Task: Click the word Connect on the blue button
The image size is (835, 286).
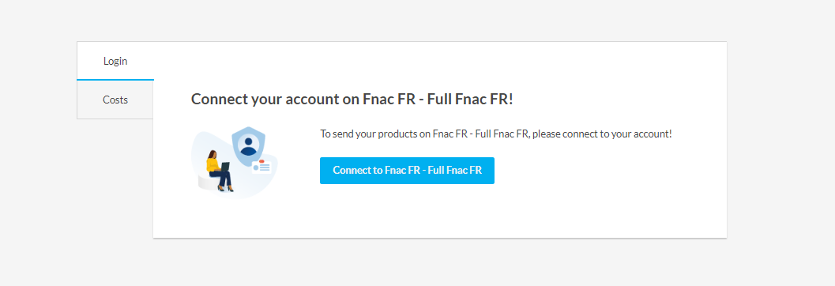Action: click(351, 171)
